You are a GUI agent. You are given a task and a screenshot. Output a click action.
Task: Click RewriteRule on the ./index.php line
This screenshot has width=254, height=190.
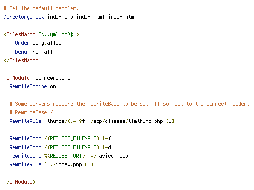coord(25,164)
